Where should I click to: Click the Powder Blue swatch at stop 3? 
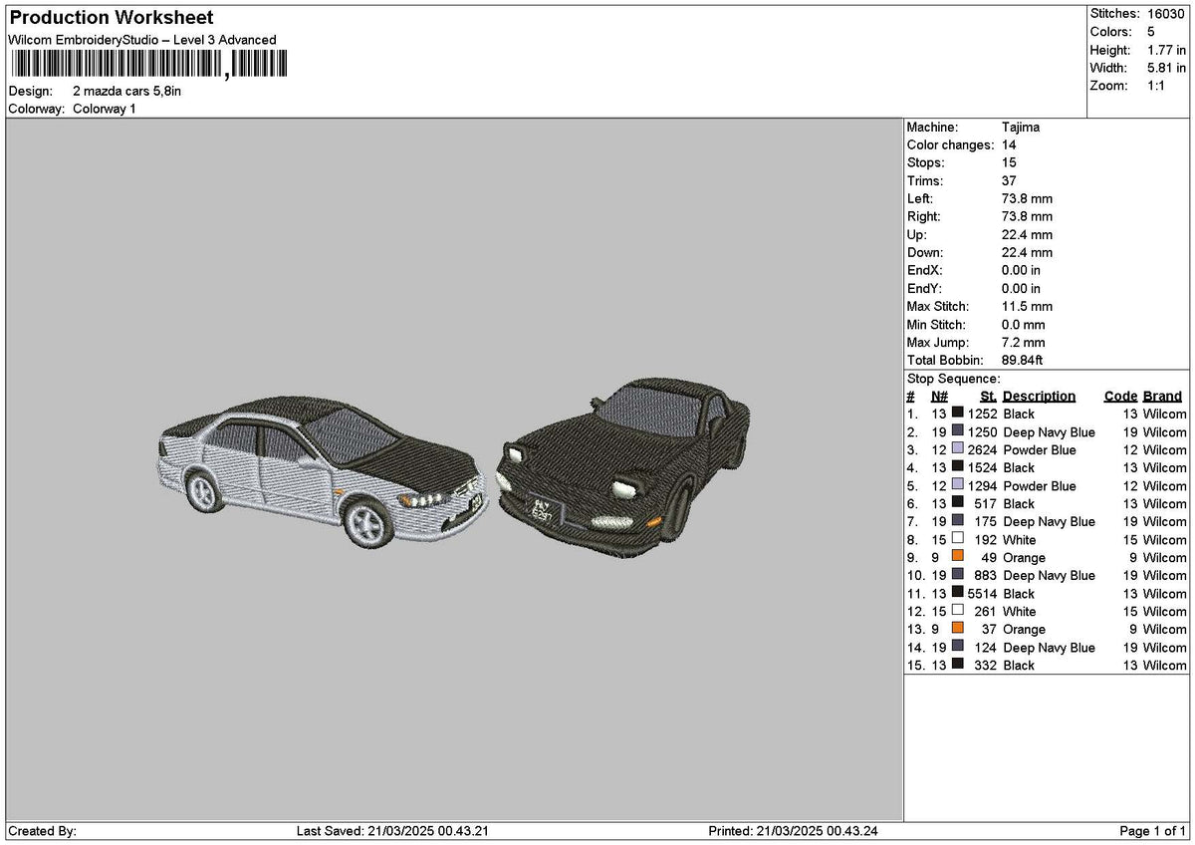[x=956, y=450]
